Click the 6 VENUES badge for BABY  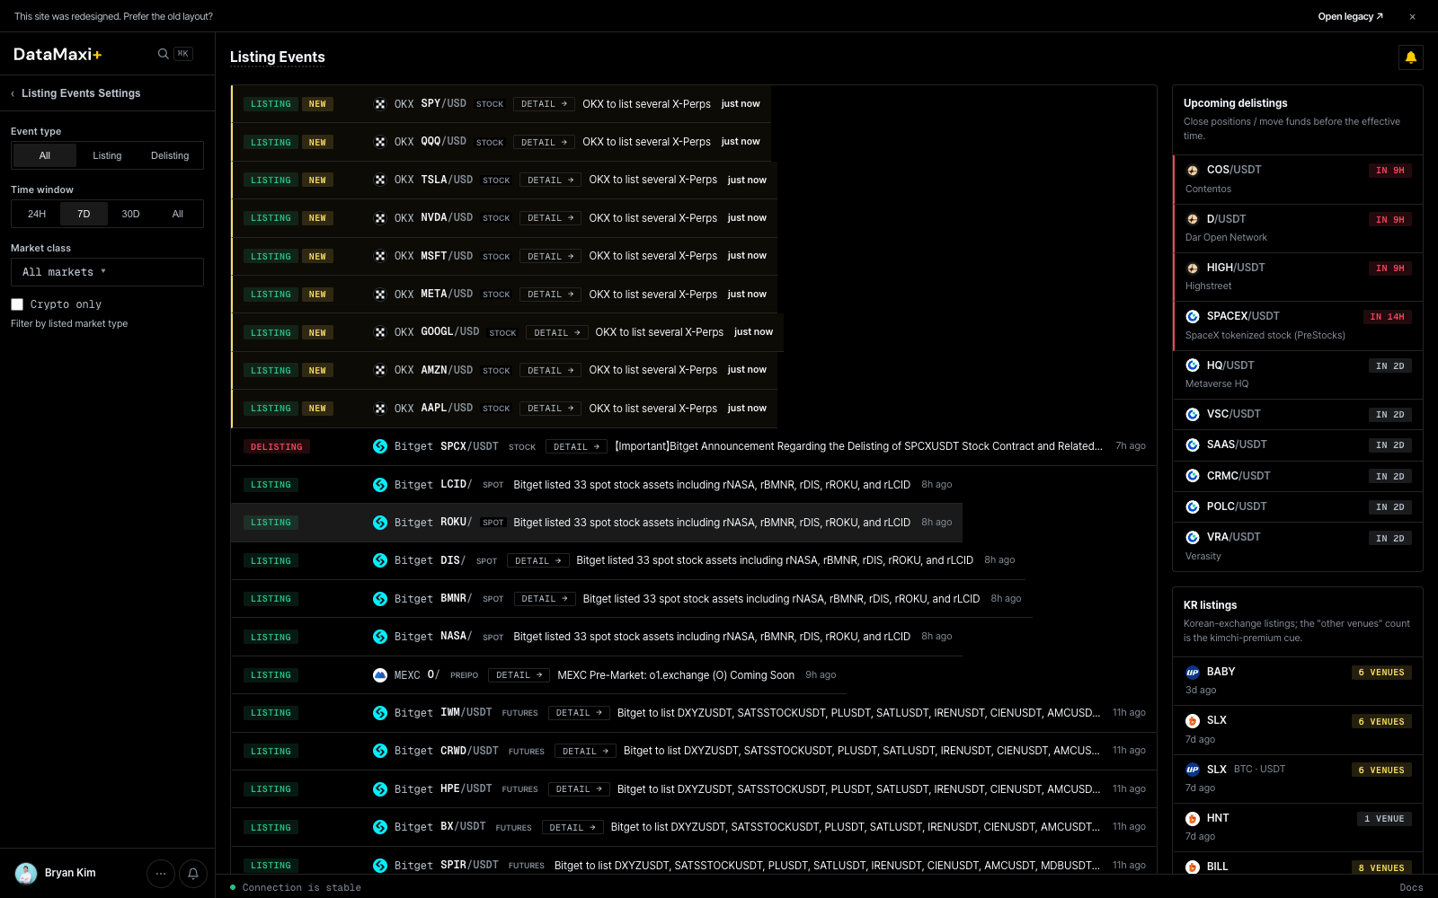click(x=1381, y=673)
